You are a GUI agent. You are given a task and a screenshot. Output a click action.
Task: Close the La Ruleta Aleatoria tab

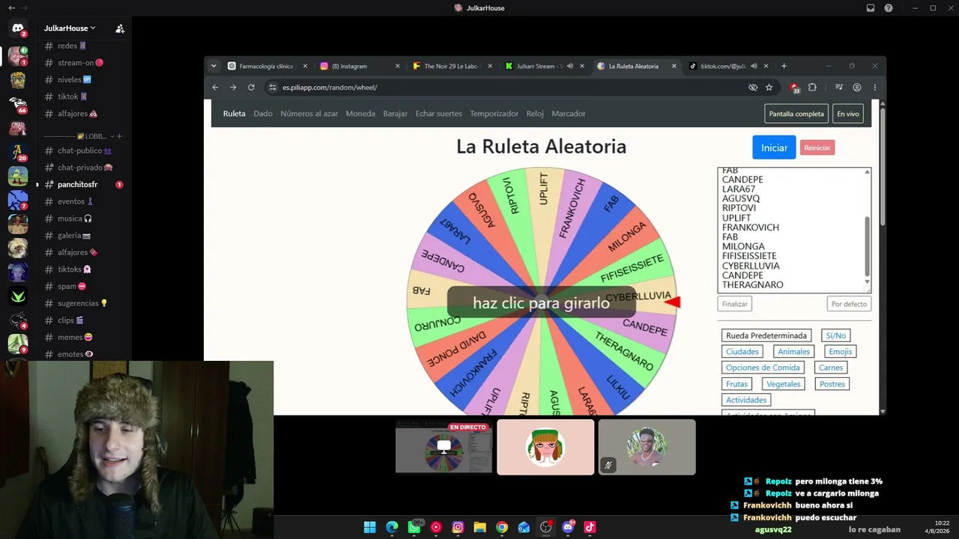(x=674, y=66)
